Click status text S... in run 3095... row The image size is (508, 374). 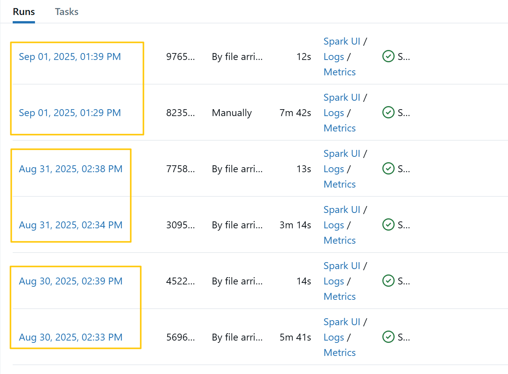[404, 225]
